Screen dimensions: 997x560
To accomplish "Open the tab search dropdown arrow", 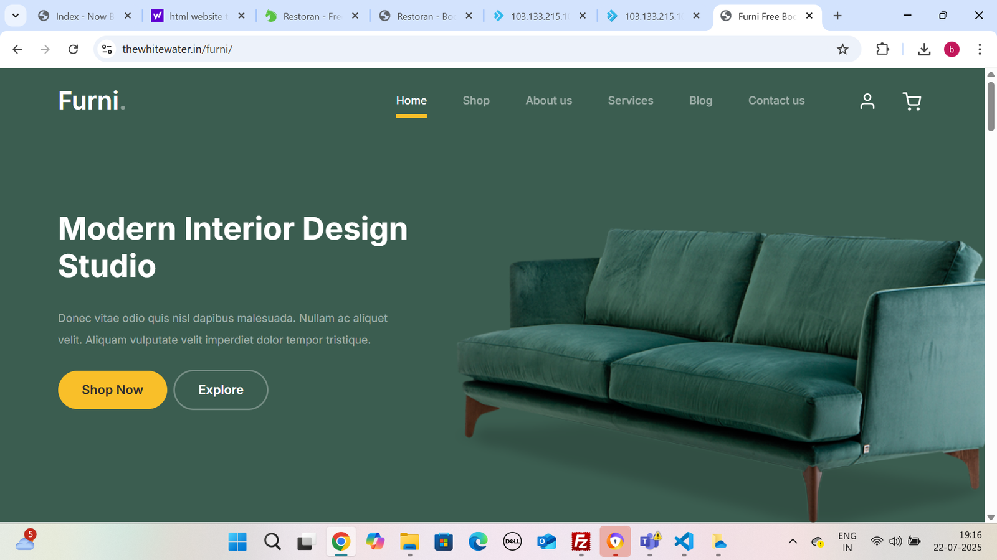I will pos(15,16).
